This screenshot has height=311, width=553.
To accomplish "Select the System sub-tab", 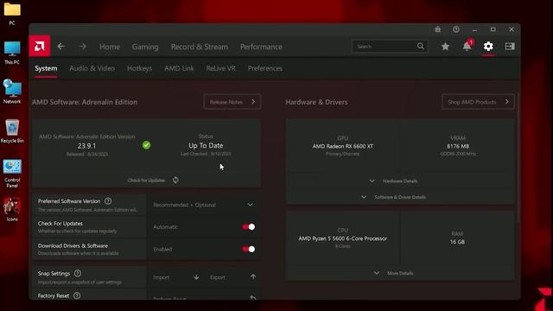I will click(46, 68).
